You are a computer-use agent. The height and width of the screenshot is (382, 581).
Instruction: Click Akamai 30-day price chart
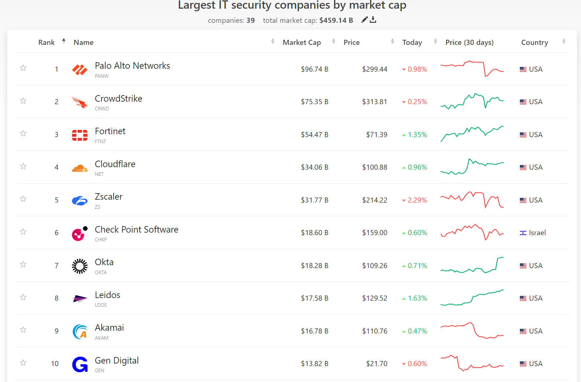click(472, 330)
